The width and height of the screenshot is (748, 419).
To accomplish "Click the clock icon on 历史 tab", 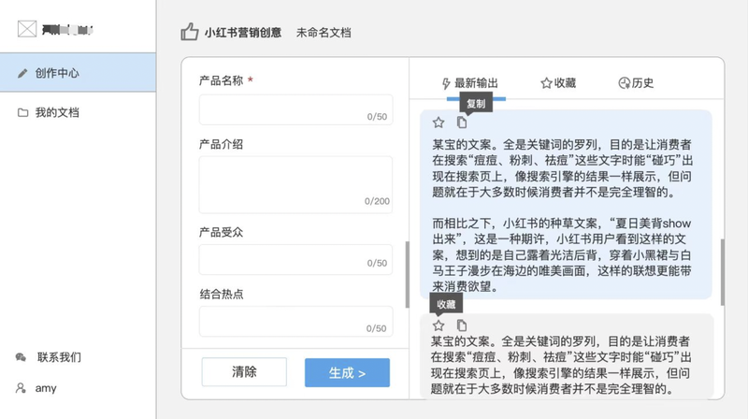I will click(x=624, y=83).
